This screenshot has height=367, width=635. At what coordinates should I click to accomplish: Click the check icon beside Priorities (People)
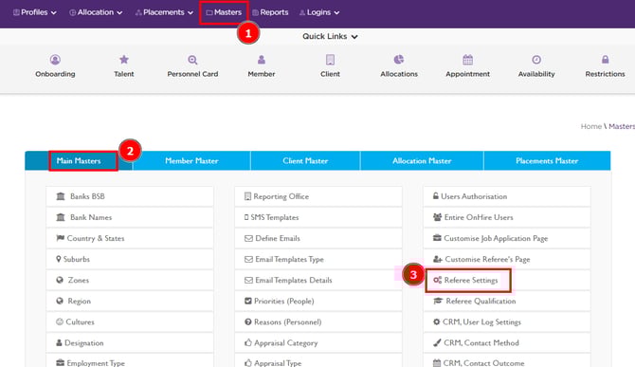pyautogui.click(x=248, y=301)
